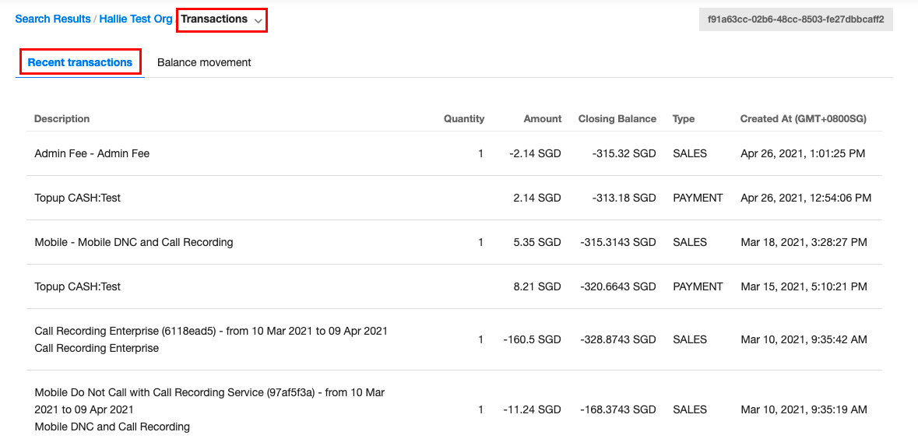Open the Search Results breadcrumb link

coord(53,19)
